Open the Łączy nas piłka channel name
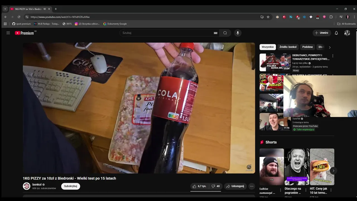Screen dimensions: 357x201 point(300,63)
